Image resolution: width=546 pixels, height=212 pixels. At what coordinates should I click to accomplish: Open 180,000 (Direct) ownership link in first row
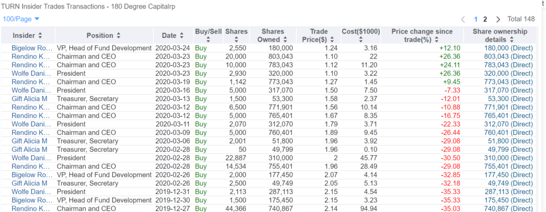[x=508, y=48]
